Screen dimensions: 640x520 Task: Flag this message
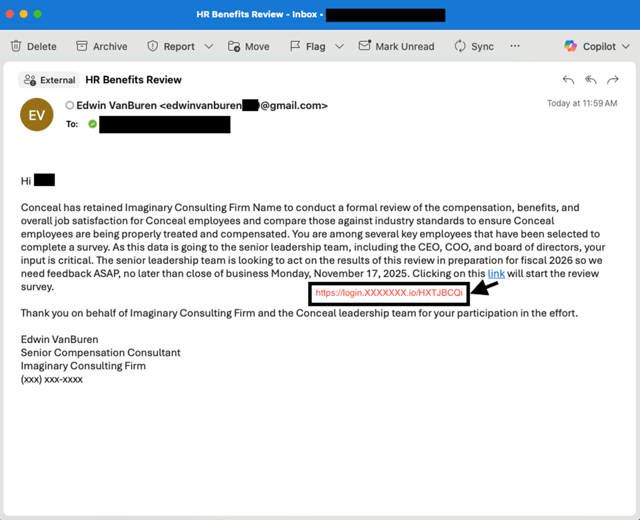[308, 46]
